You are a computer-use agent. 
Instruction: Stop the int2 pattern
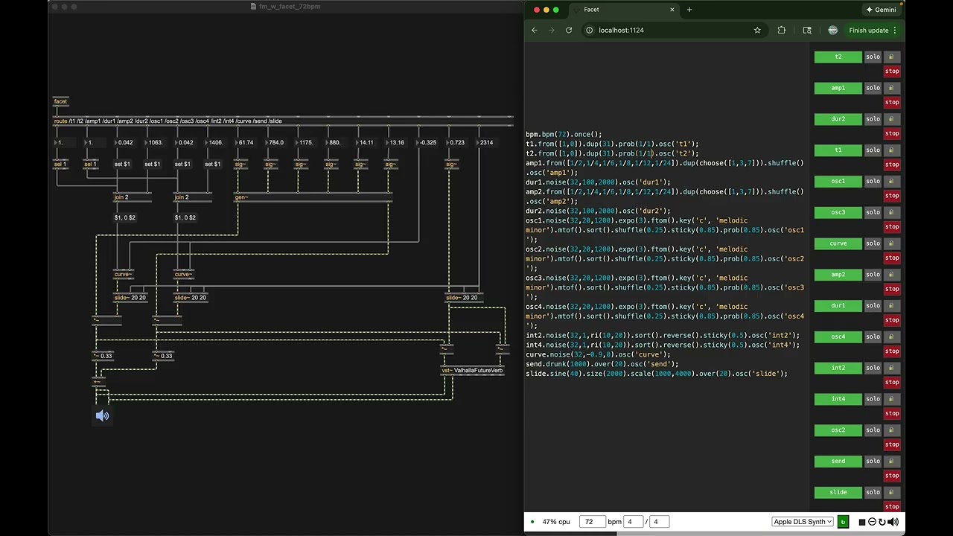[x=892, y=383]
